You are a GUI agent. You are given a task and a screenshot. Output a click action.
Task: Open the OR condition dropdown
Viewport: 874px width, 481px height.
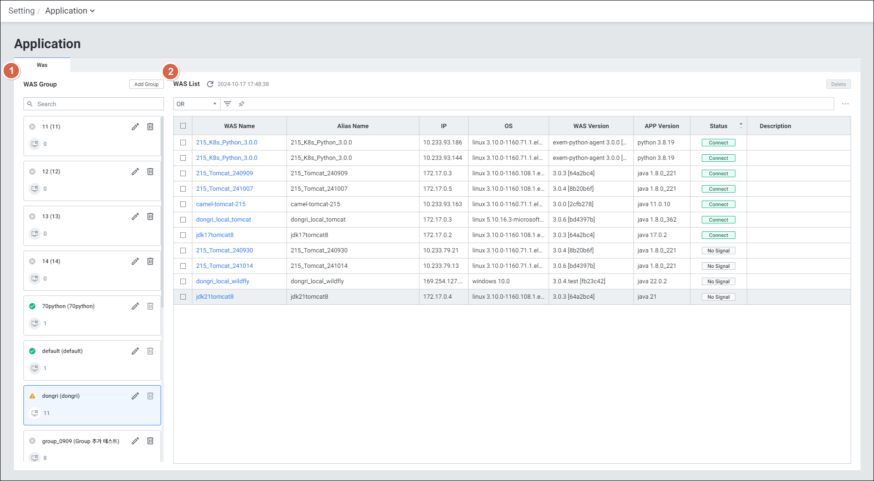point(197,104)
